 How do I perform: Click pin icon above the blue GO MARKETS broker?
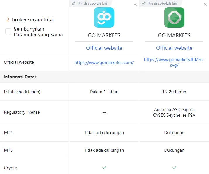74,4
